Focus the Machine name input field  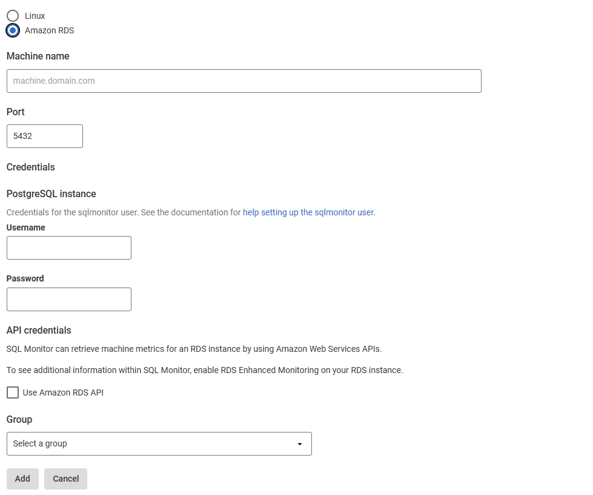coord(243,81)
